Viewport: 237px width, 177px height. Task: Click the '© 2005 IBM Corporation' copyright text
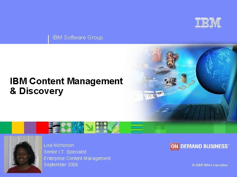point(210,165)
